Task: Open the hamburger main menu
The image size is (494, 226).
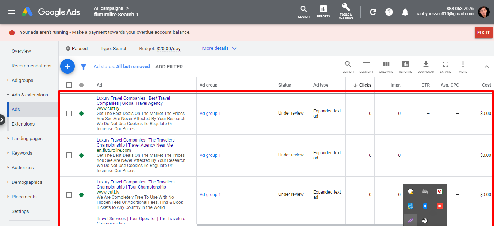Action: 12,12
